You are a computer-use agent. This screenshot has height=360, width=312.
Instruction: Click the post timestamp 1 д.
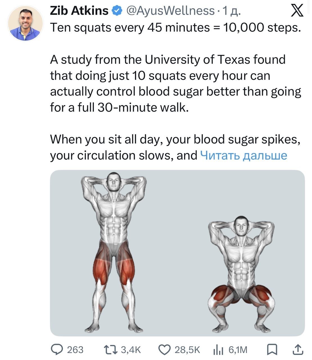[x=231, y=11]
